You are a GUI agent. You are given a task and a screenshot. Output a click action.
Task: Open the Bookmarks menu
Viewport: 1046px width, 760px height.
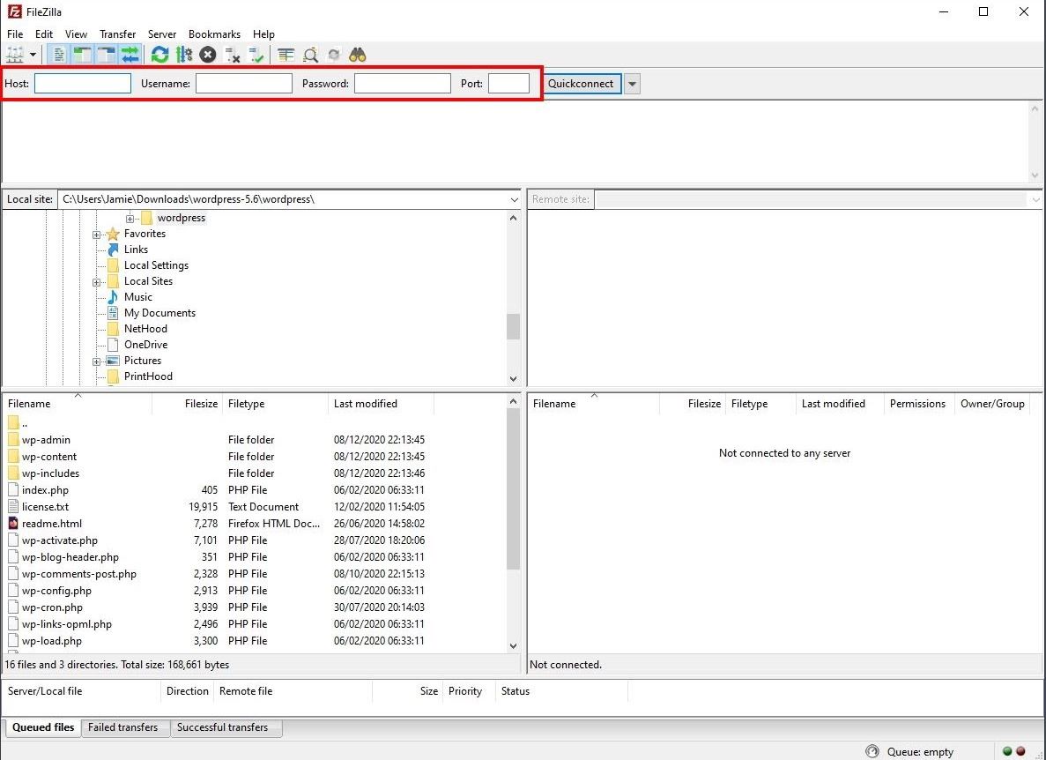(x=214, y=34)
